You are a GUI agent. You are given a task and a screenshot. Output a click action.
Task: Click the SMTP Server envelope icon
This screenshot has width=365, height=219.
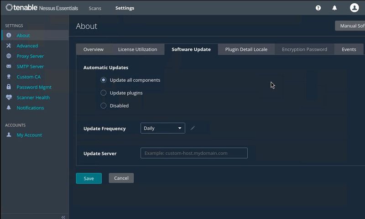click(9, 66)
